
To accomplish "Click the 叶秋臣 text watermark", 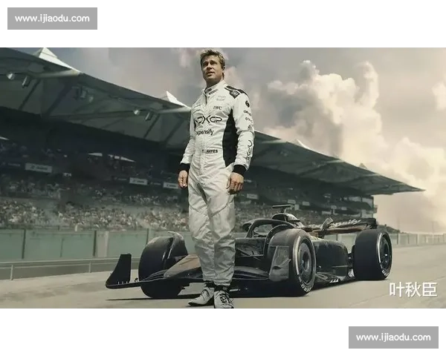I will click(x=413, y=289).
